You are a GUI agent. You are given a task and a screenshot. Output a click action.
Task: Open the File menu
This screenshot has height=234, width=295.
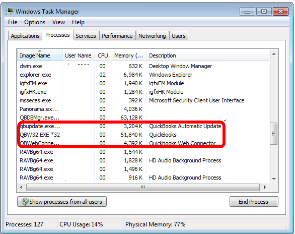[13, 22]
